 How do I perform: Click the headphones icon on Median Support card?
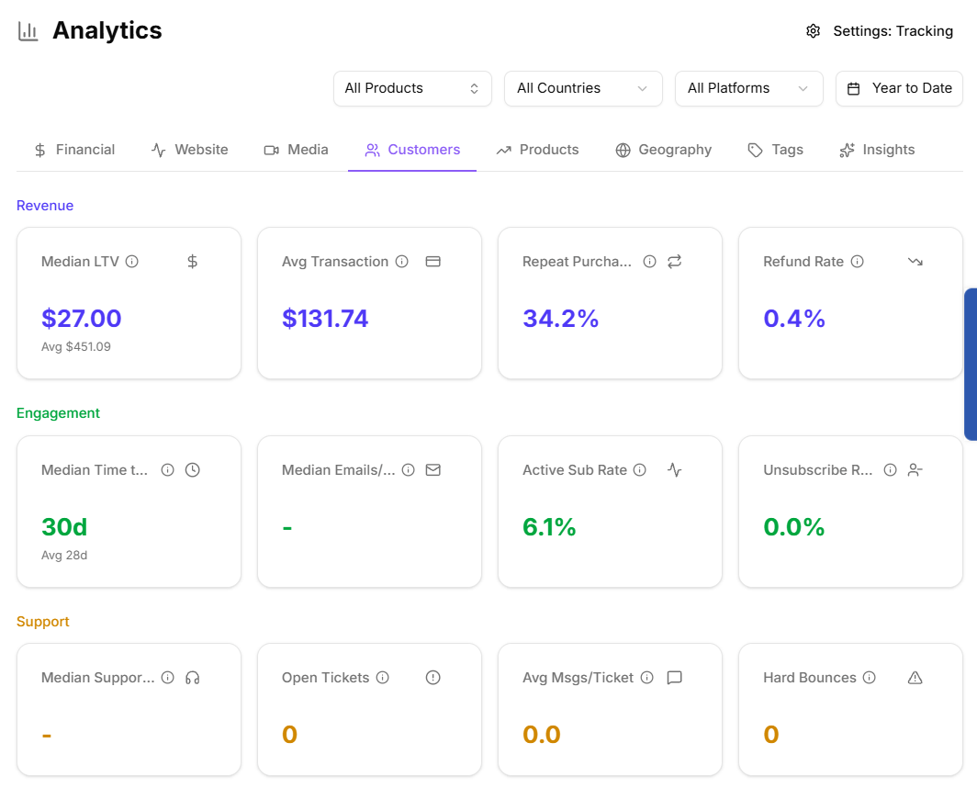tap(193, 678)
